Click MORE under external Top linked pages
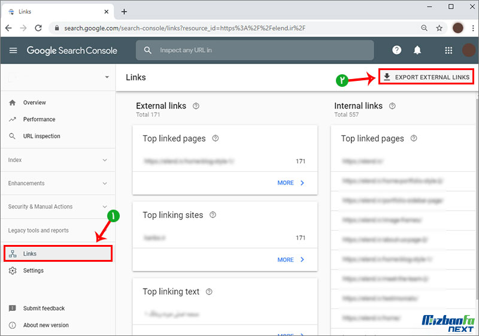The image size is (479, 336). [290, 183]
